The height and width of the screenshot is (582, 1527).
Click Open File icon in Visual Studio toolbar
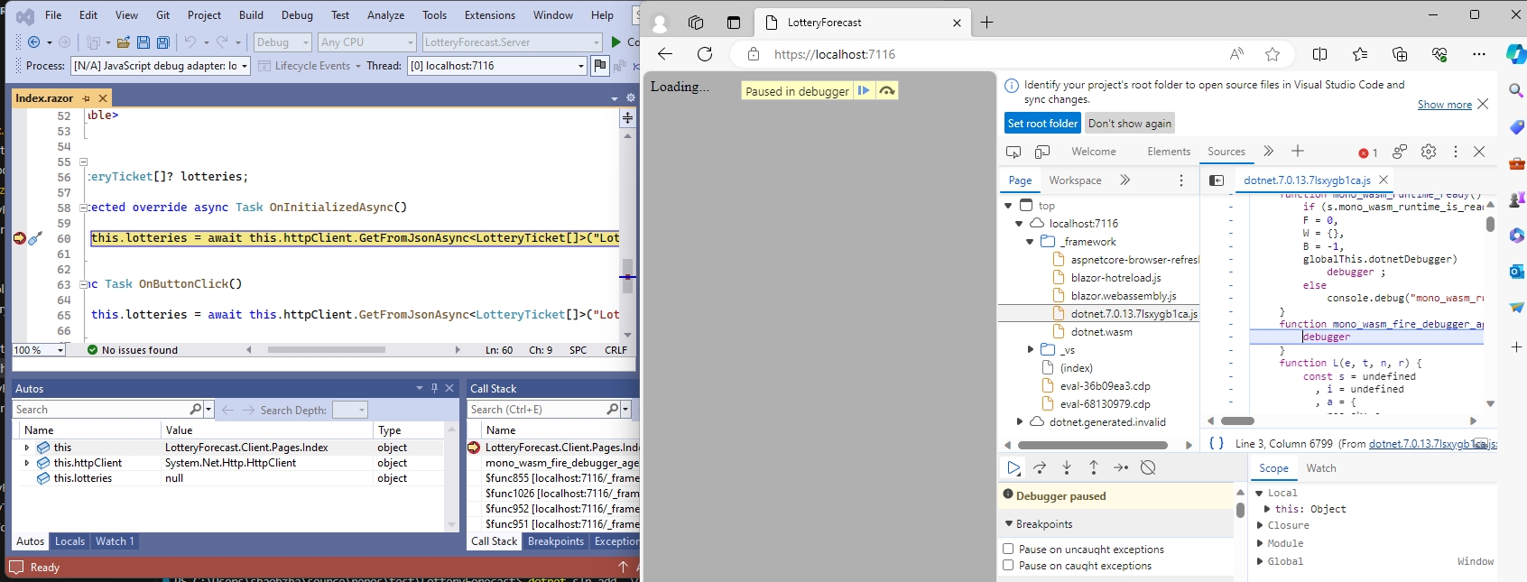(124, 42)
